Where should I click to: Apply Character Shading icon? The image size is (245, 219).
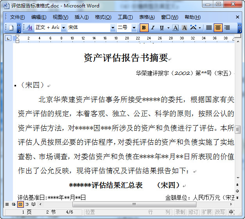[184, 28]
